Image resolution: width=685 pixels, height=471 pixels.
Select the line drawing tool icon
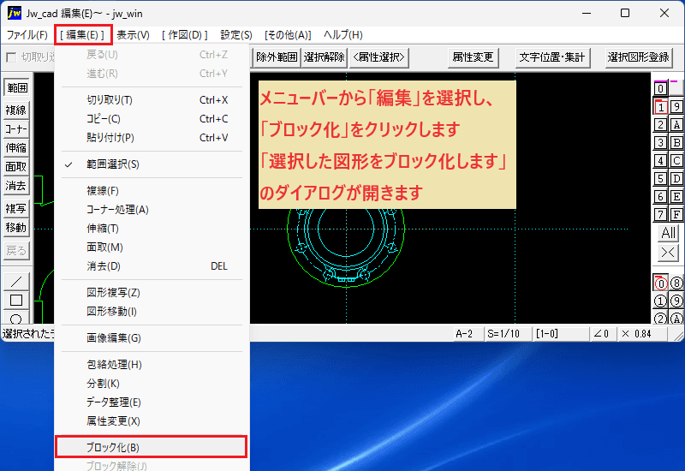[x=16, y=282]
